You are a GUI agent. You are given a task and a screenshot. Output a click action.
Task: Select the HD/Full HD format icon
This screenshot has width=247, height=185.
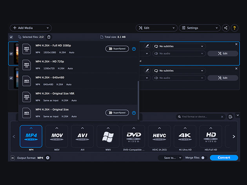(x=211, y=136)
